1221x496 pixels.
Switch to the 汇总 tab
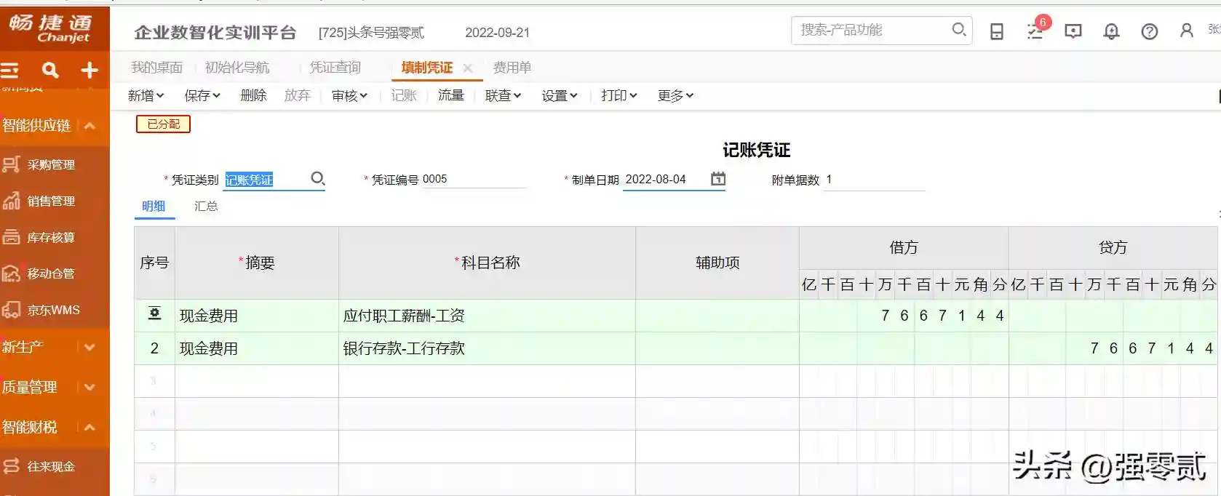pyautogui.click(x=206, y=207)
